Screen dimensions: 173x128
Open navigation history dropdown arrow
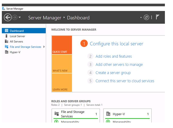pyautogui.click(x=20, y=17)
